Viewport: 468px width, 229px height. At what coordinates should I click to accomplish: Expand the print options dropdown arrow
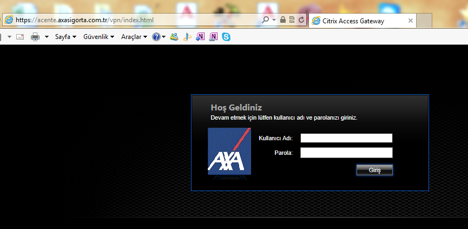[47, 37]
